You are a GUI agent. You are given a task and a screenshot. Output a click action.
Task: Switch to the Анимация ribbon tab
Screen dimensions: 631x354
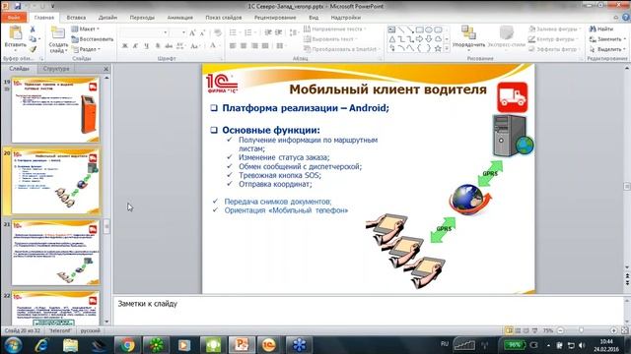click(179, 18)
